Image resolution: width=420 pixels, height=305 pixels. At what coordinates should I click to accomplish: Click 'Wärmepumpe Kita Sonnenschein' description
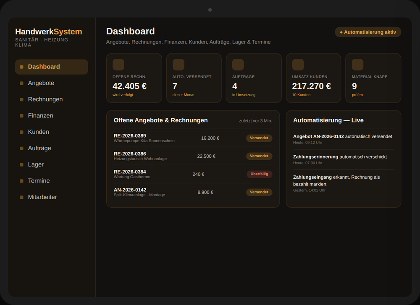tap(144, 141)
